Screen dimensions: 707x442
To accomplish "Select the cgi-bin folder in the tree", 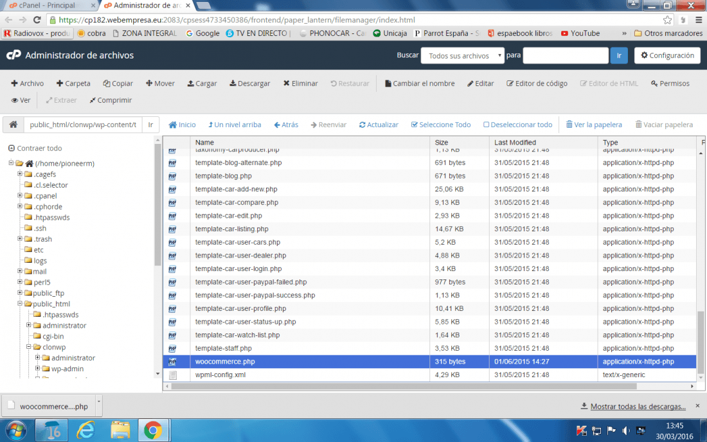I will (x=53, y=336).
